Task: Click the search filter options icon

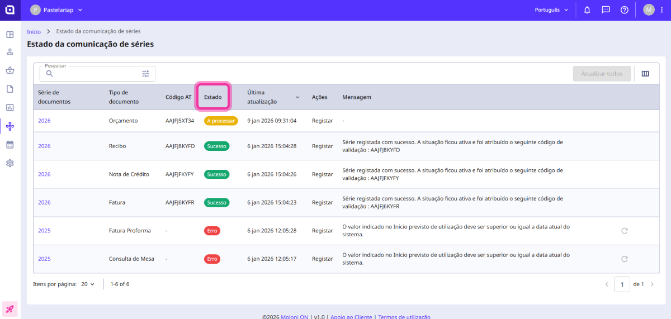Action: point(146,74)
